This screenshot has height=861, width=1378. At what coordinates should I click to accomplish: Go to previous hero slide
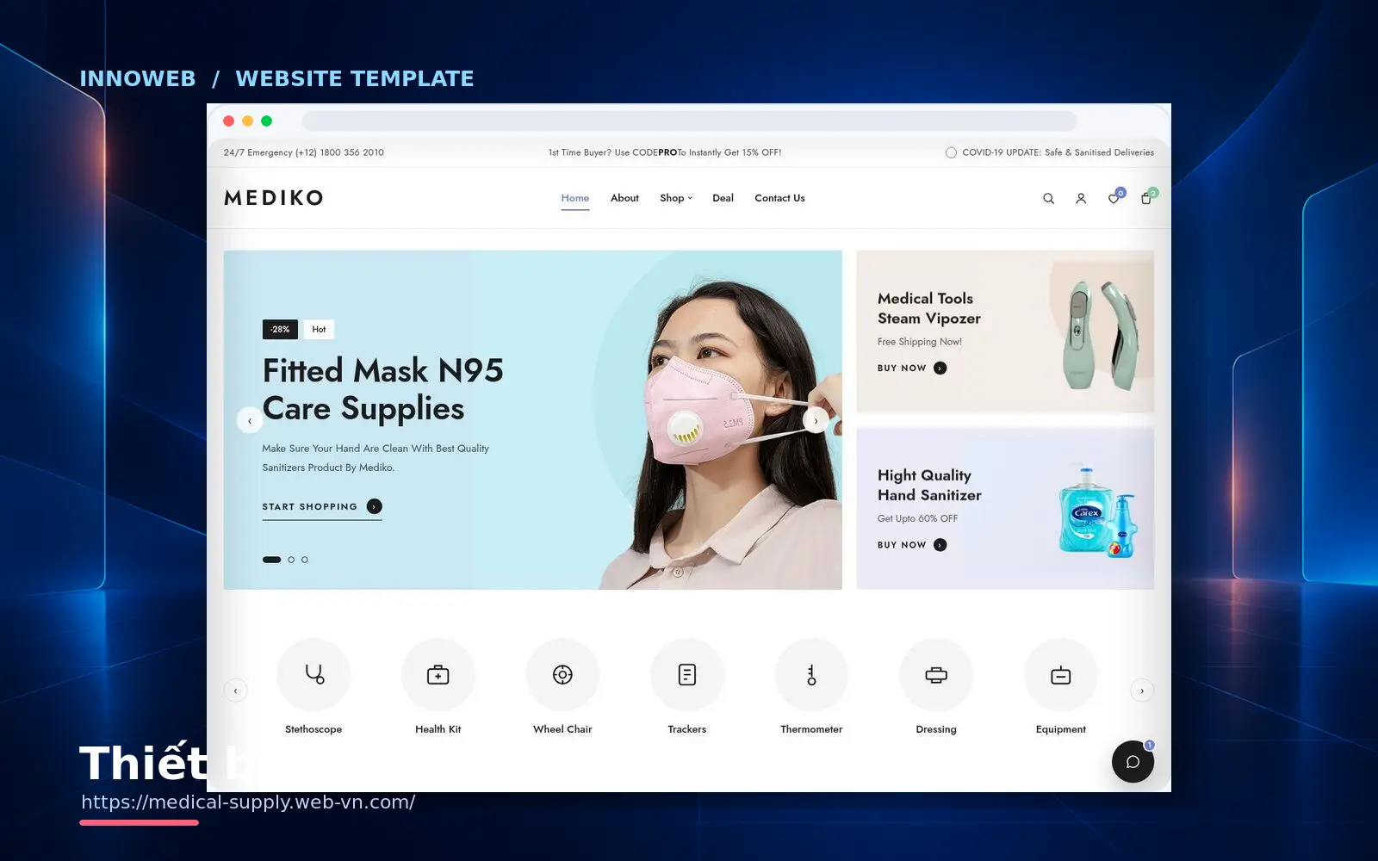250,420
